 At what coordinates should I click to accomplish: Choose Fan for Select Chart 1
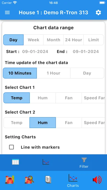click(x=69, y=98)
